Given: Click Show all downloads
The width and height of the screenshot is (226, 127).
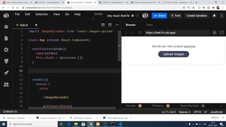Looking at the screenshot, I should [x=215, y=117].
